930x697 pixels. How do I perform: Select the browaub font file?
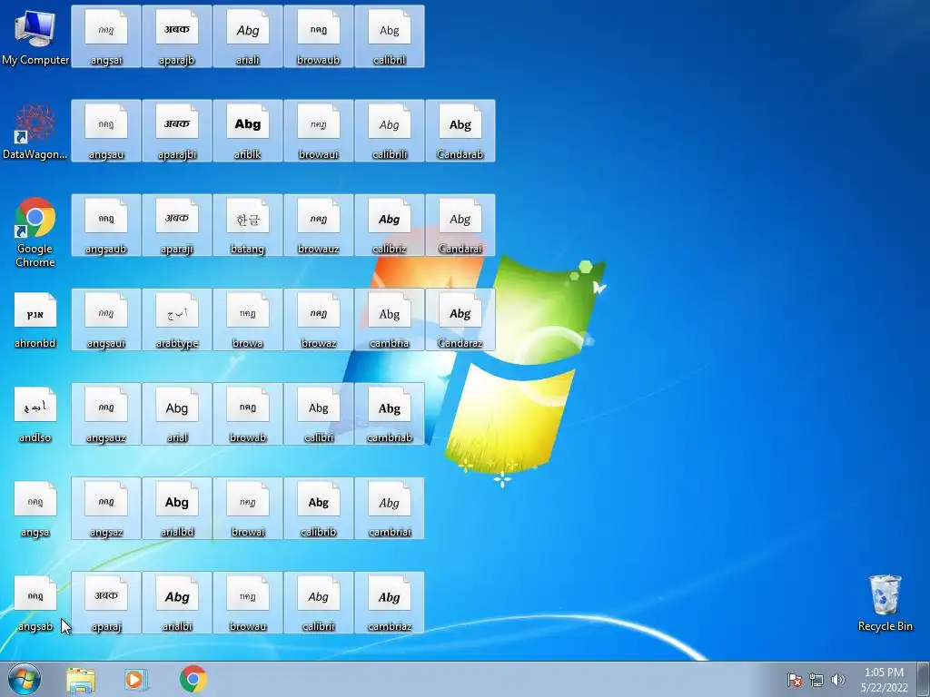pyautogui.click(x=319, y=36)
